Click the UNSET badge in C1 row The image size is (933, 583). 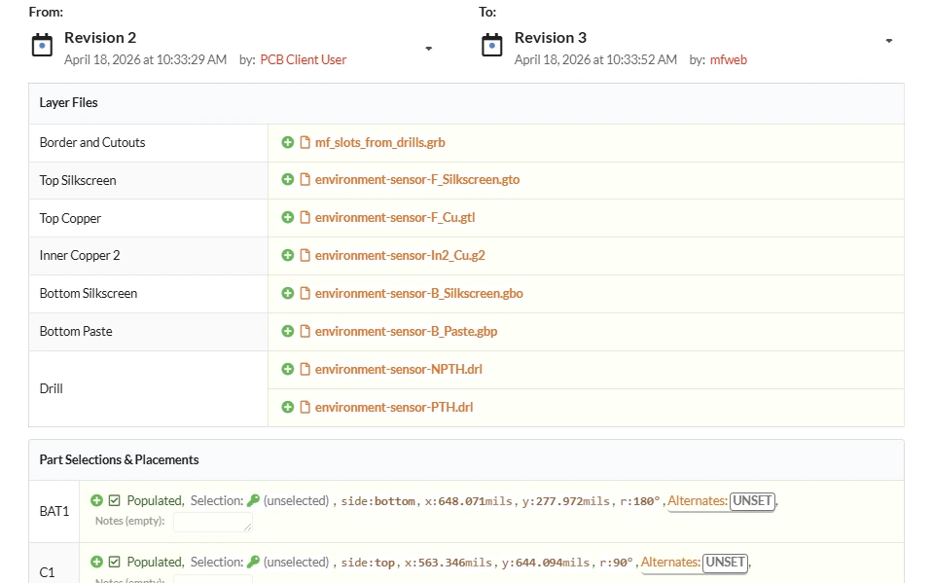[725, 563]
